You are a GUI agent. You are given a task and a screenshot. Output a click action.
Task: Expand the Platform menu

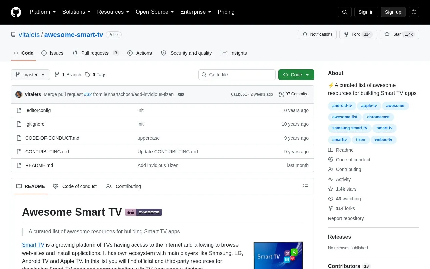click(43, 12)
